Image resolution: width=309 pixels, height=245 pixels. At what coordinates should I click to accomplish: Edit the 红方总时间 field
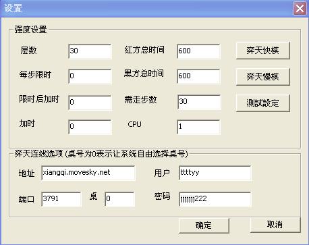point(198,51)
